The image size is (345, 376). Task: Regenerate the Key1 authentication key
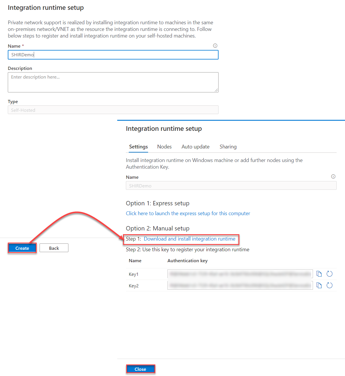[329, 274]
